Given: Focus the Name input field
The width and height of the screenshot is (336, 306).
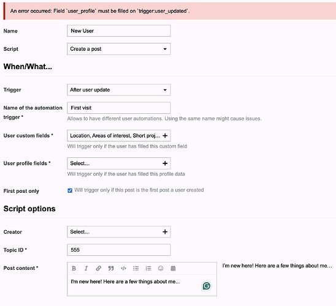Looking at the screenshot, I should (119, 31).
